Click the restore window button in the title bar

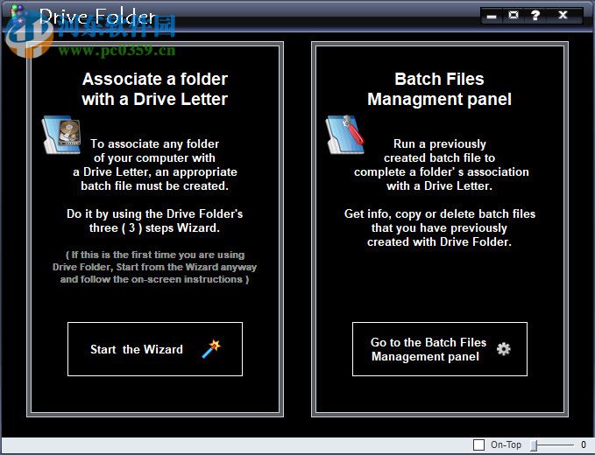click(514, 16)
